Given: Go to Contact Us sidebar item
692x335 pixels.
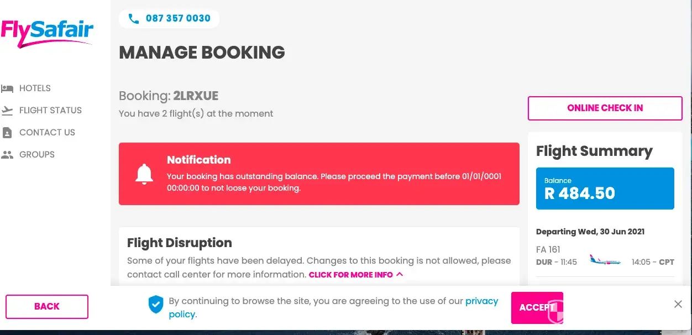Looking at the screenshot, I should tap(47, 133).
